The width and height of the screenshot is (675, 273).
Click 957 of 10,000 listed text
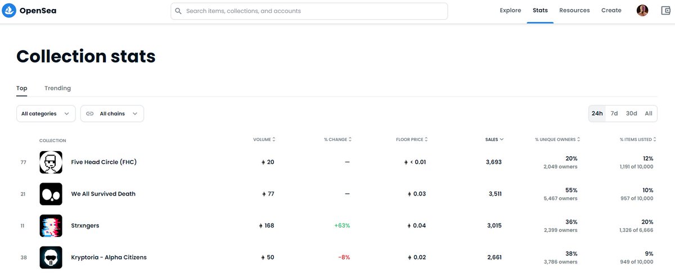coord(636,198)
